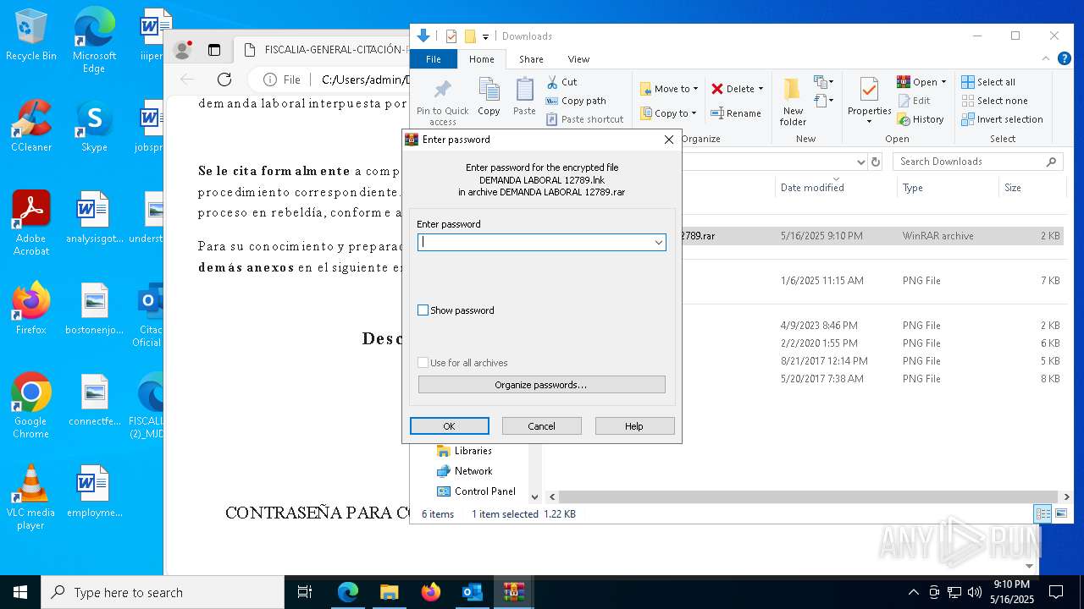Image resolution: width=1084 pixels, height=609 pixels.
Task: Switch to Share ribbon tab
Action: click(x=531, y=59)
